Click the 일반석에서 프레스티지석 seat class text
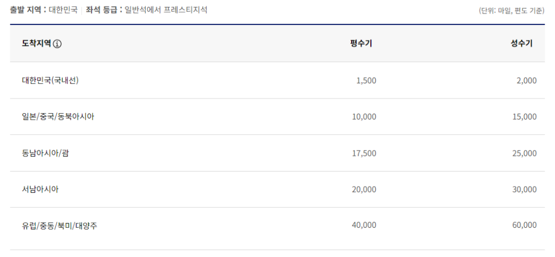 pos(166,10)
